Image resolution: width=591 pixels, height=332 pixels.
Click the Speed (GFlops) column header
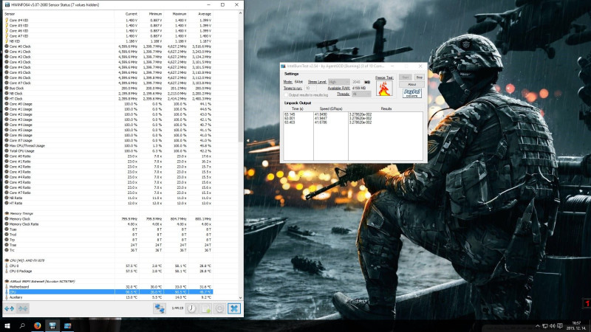[x=331, y=108]
